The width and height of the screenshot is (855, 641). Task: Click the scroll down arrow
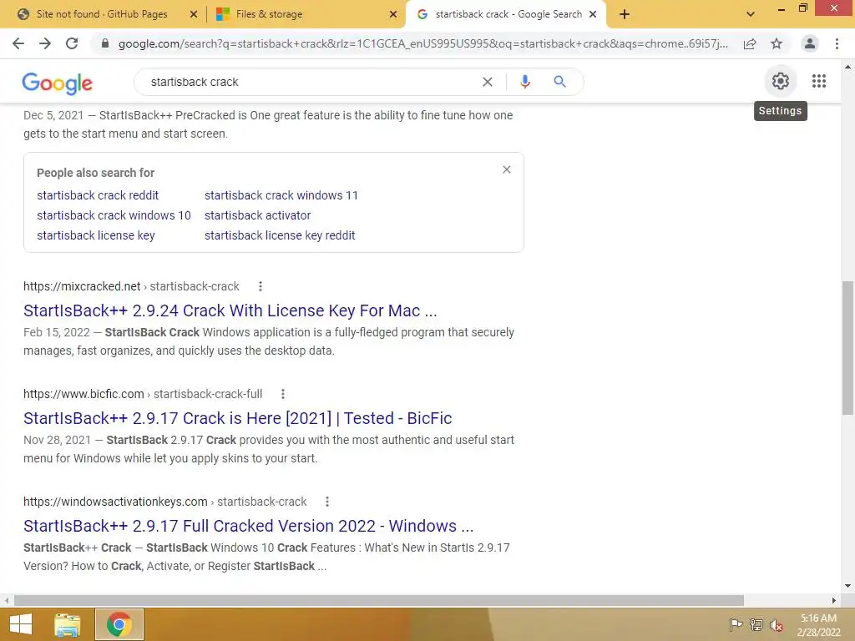[847, 587]
